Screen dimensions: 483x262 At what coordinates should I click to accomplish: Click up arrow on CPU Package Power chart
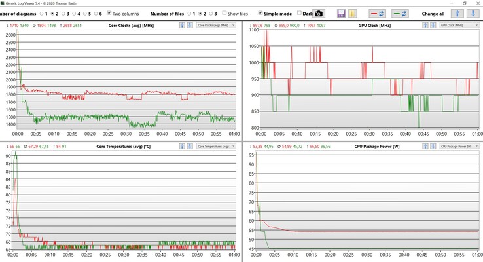coord(425,147)
